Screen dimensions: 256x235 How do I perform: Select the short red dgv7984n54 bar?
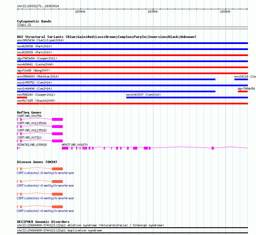[243, 91]
